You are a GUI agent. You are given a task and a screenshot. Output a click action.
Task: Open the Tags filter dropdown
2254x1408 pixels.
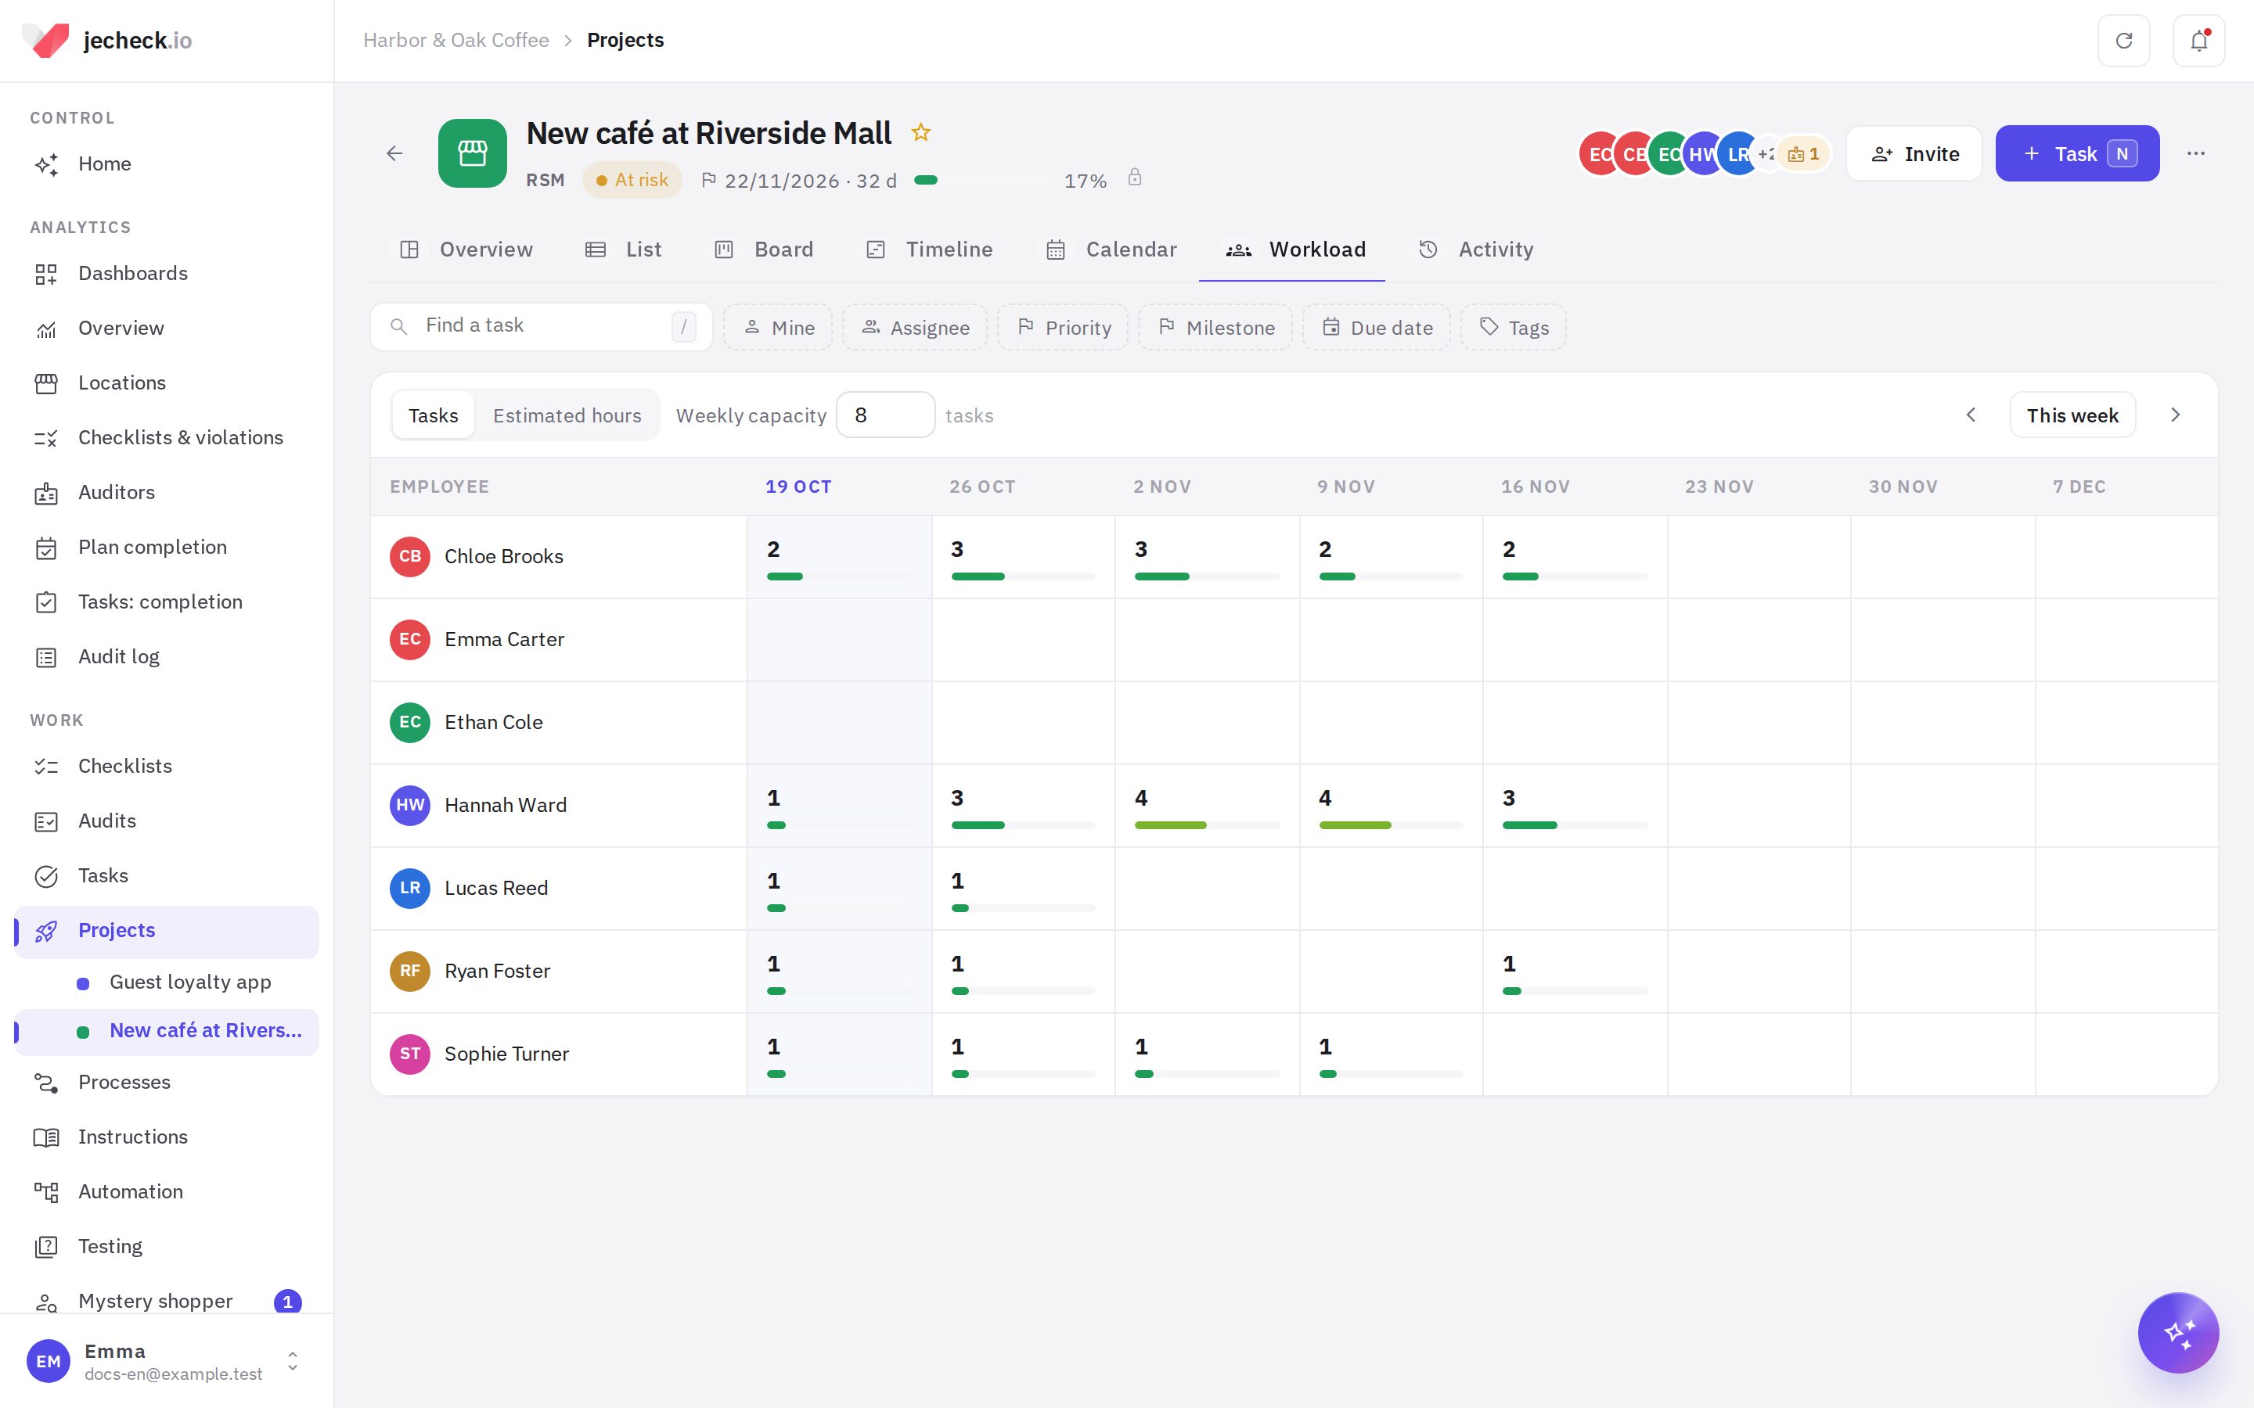pyautogui.click(x=1514, y=328)
